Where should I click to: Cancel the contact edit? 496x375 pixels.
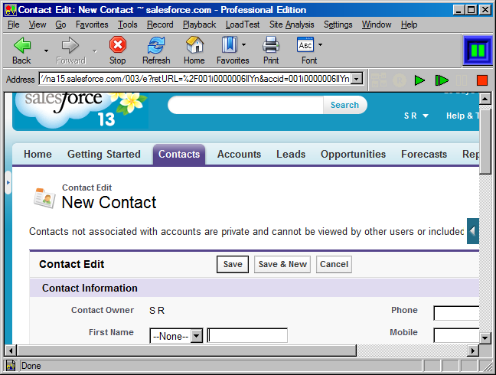click(x=334, y=264)
